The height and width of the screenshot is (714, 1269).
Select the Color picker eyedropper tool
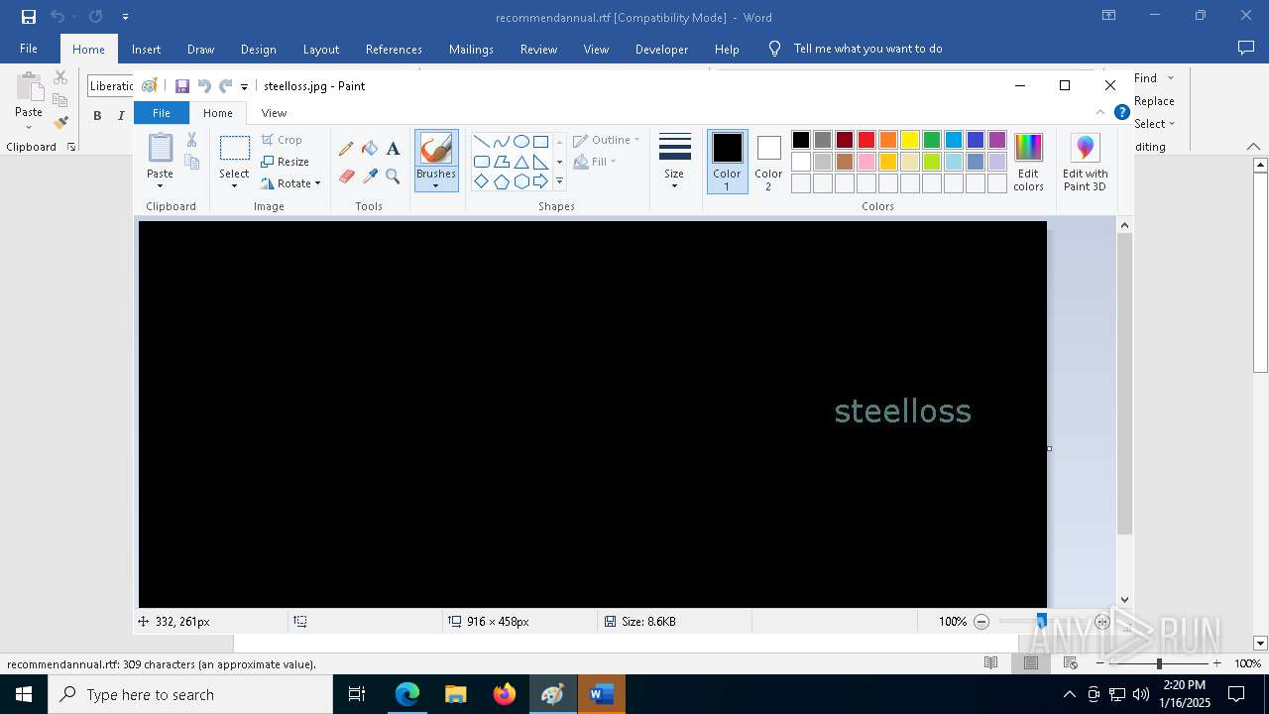coord(370,177)
